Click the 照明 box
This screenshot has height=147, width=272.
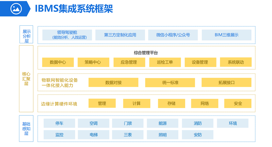(163, 135)
